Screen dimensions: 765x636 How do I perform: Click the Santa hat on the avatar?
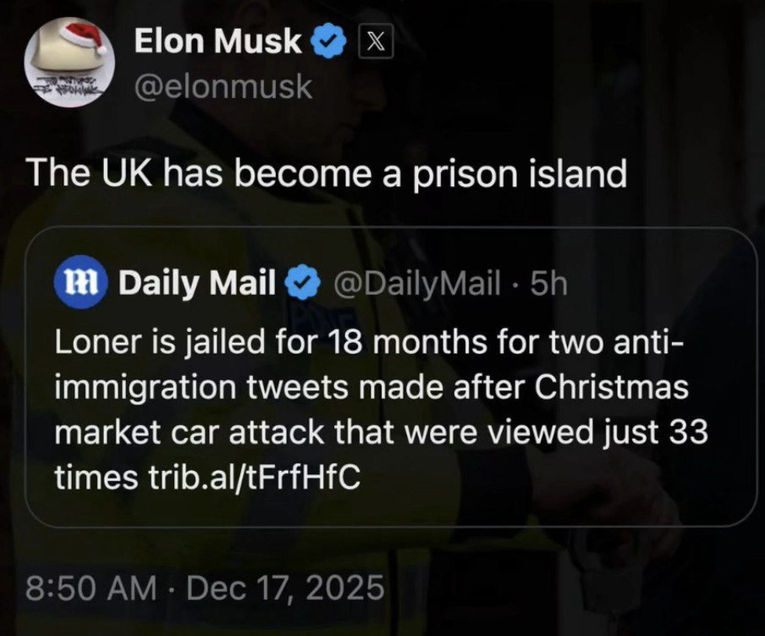click(77, 38)
